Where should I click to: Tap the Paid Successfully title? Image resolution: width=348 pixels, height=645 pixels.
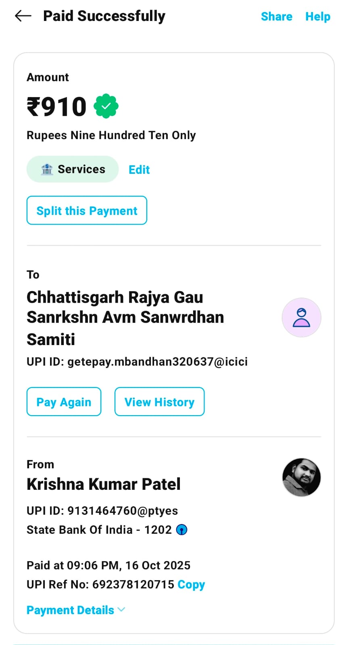pyautogui.click(x=104, y=16)
